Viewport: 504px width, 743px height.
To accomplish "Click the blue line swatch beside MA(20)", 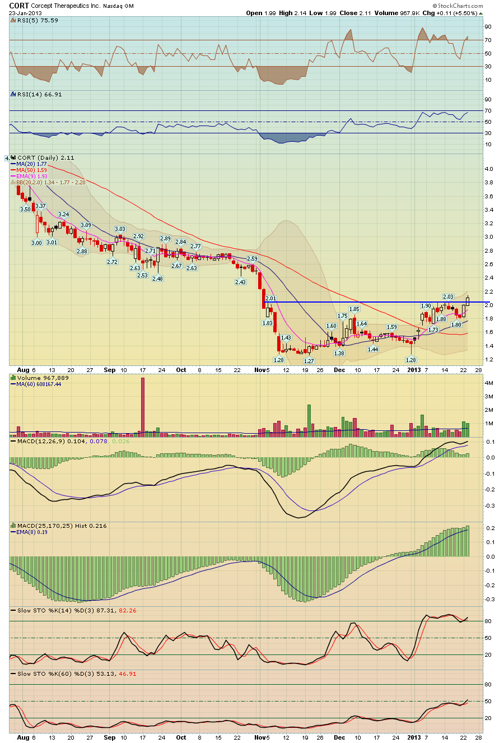I will pos(13,164).
